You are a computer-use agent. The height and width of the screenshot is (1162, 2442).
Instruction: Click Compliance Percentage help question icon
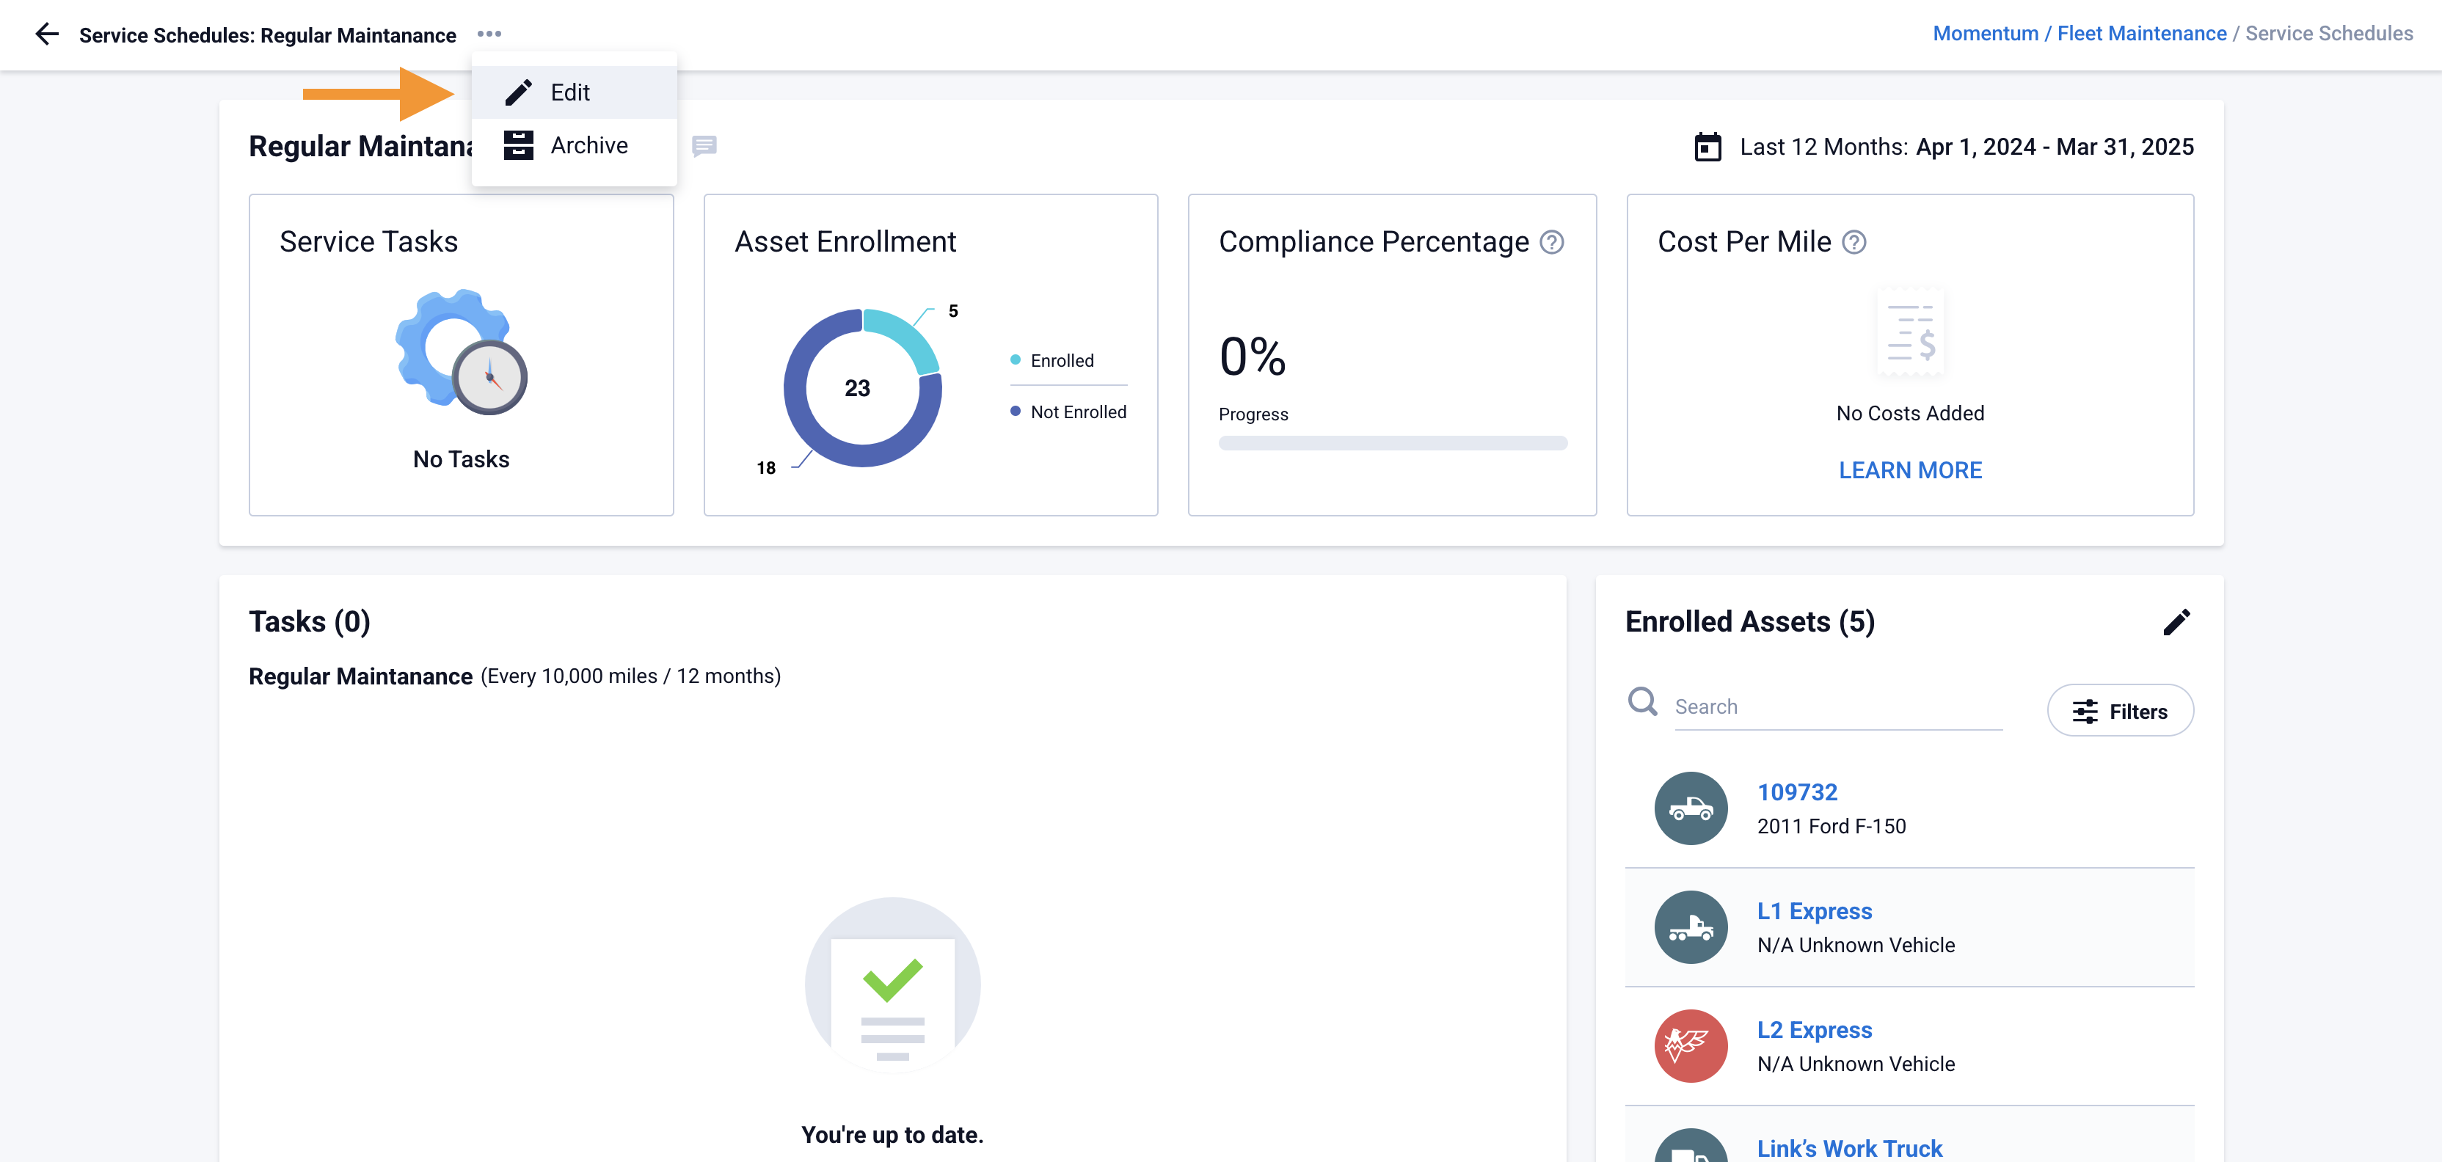pyautogui.click(x=1552, y=243)
